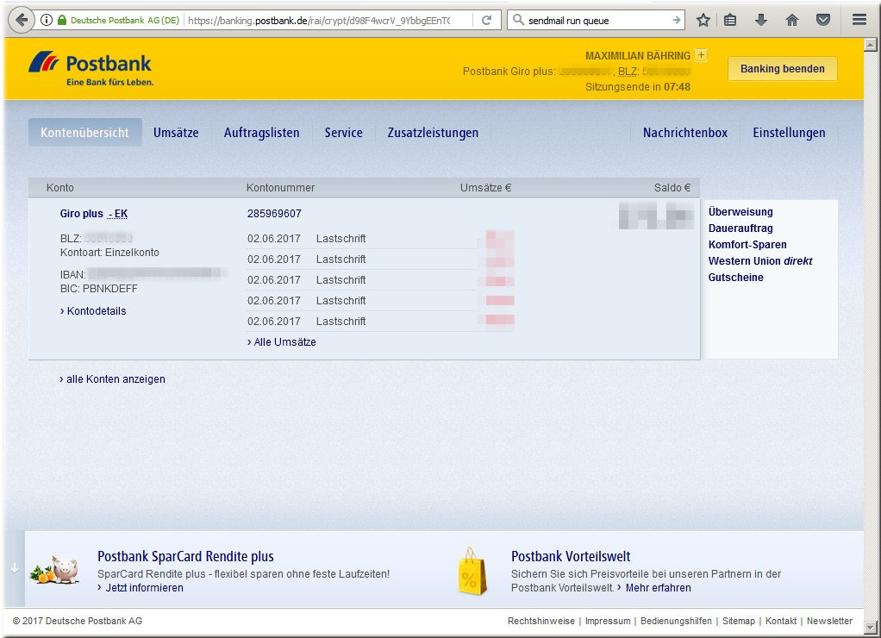Open the Gutscheine link
Screen dimensions: 881x638
[x=735, y=277]
